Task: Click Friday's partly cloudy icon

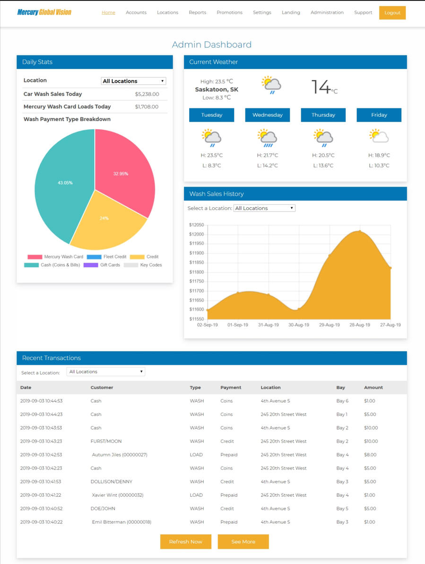Action: click(379, 137)
